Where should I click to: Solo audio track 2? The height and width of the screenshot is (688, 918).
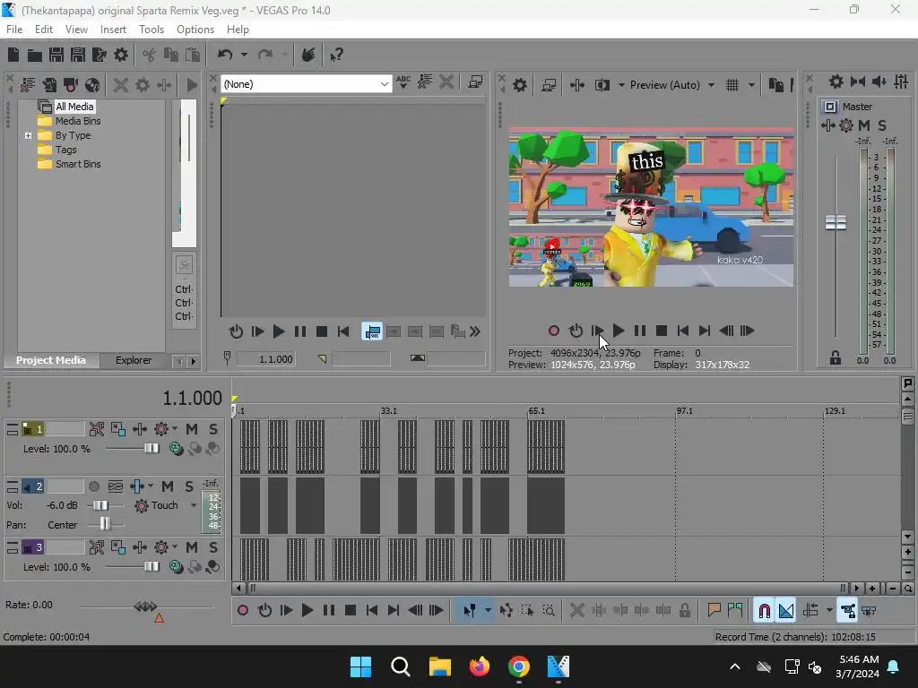coord(189,486)
